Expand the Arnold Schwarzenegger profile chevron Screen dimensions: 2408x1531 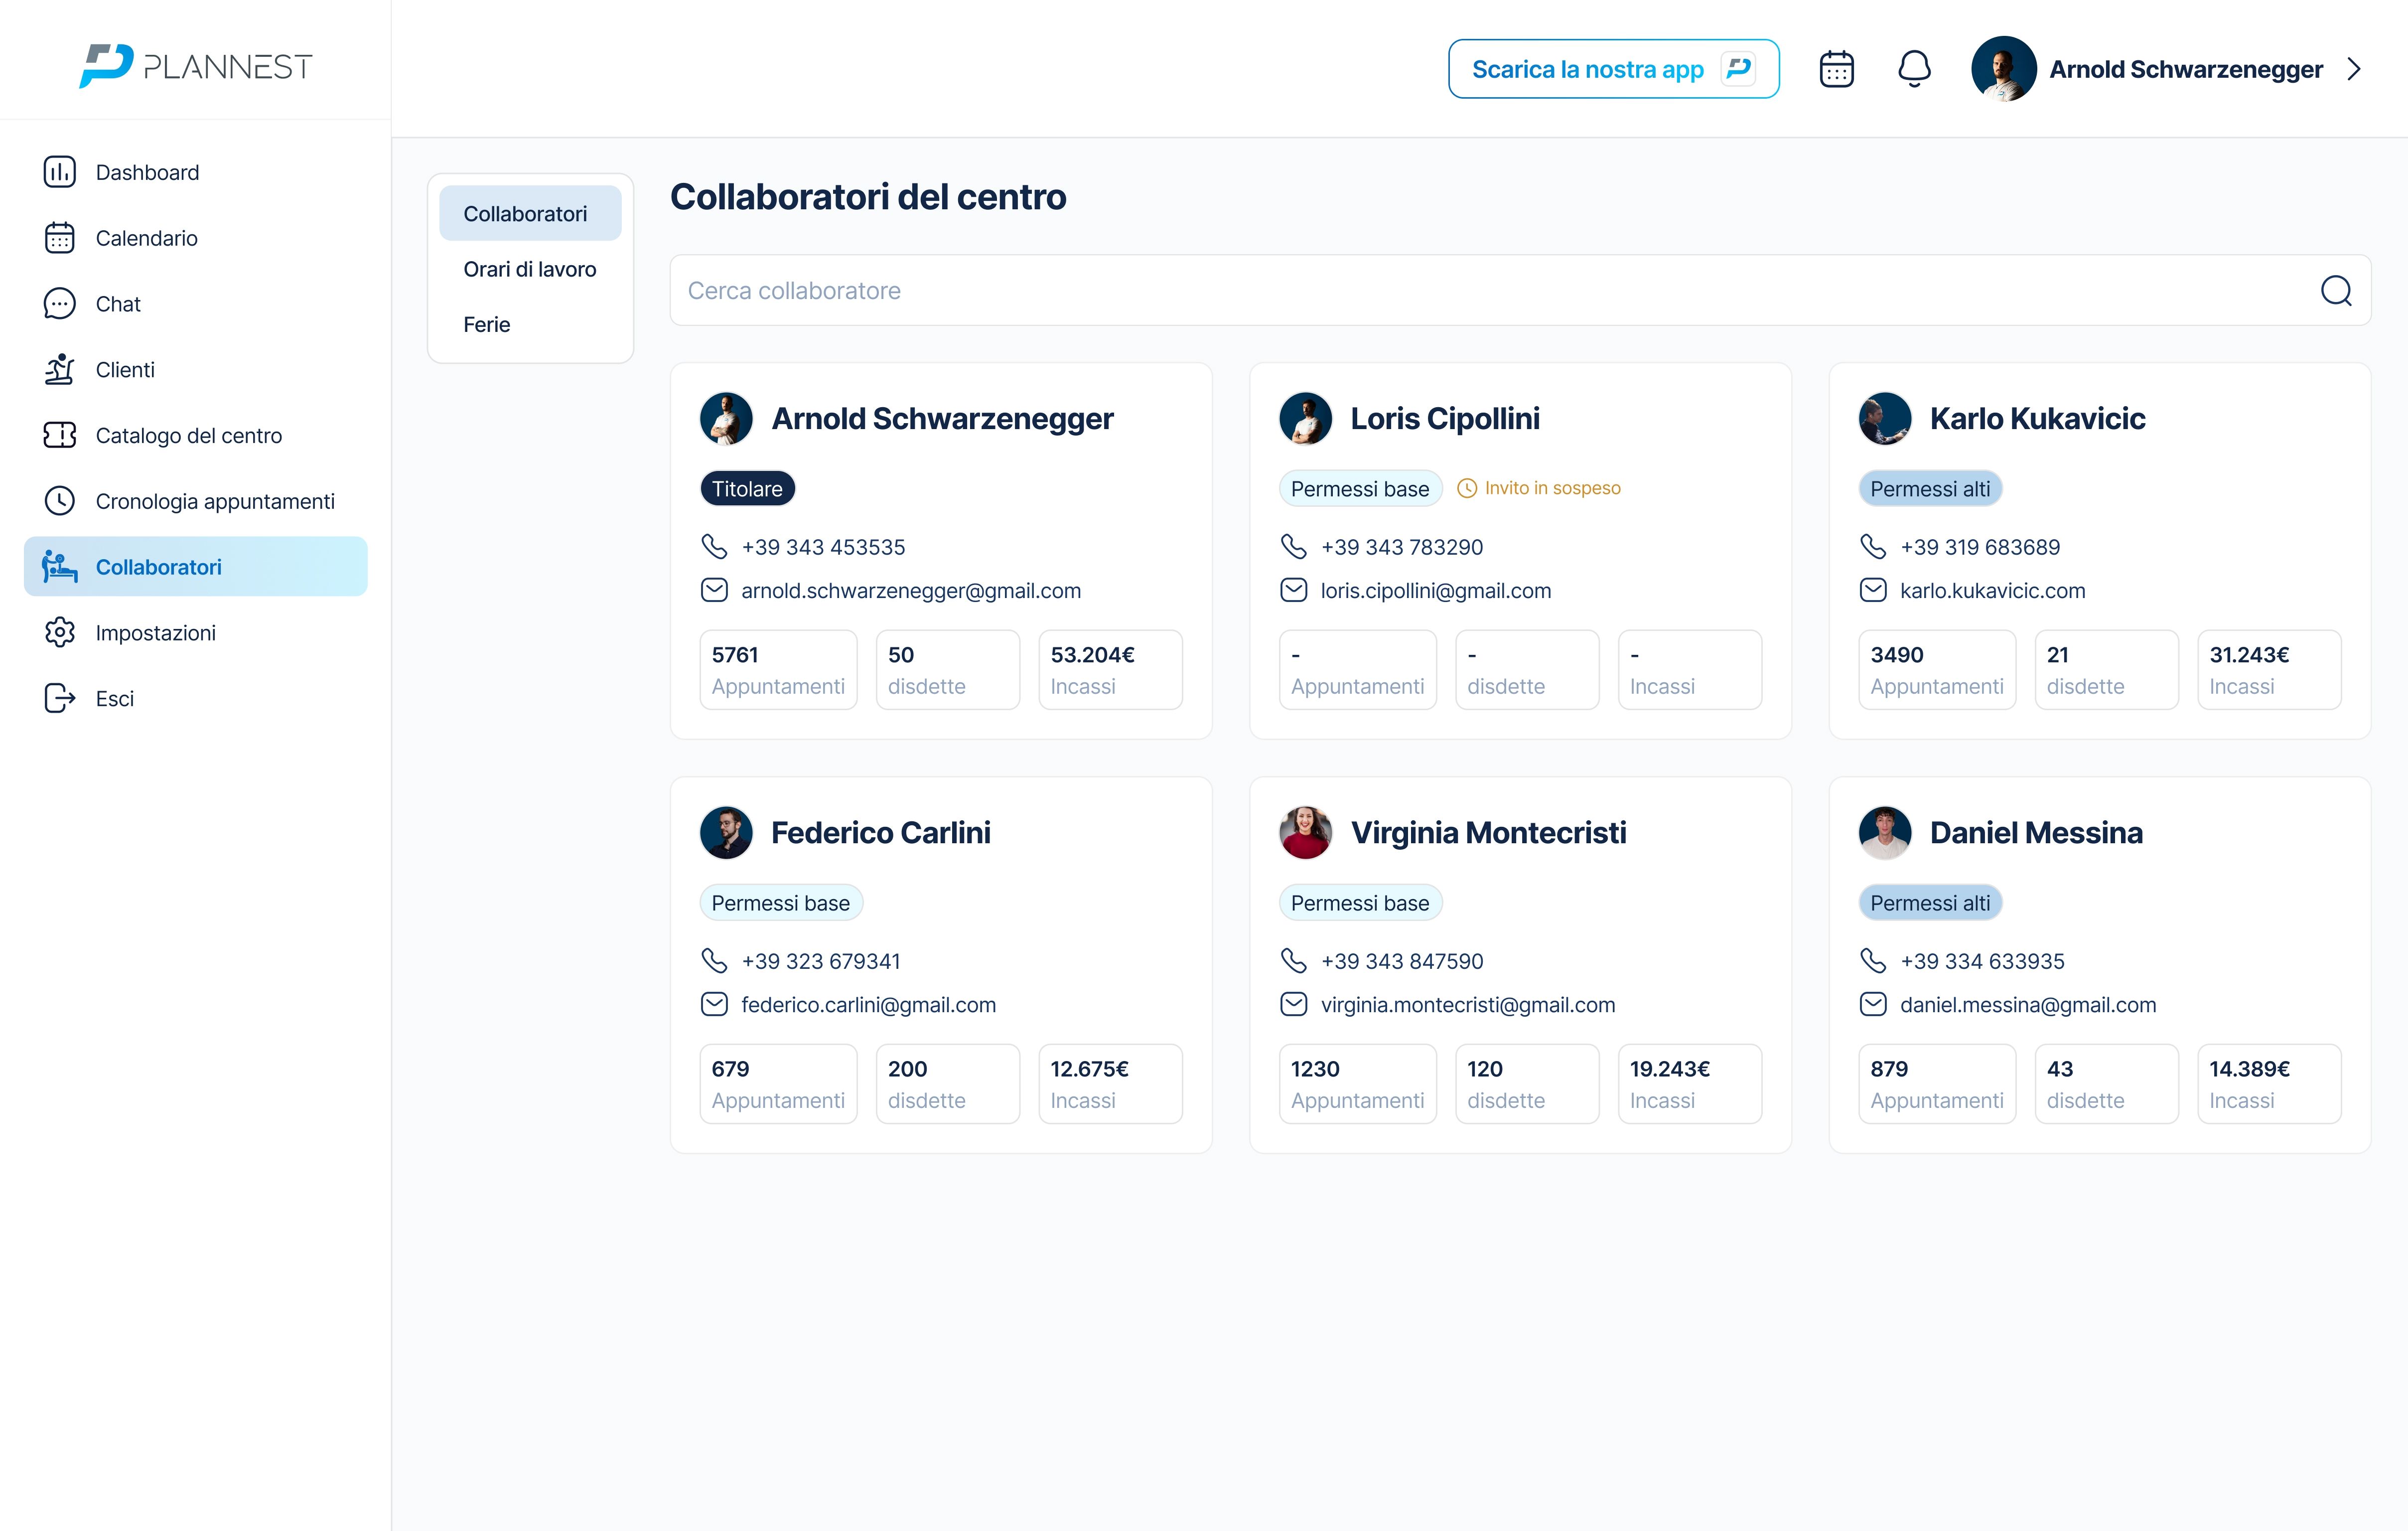tap(2354, 69)
